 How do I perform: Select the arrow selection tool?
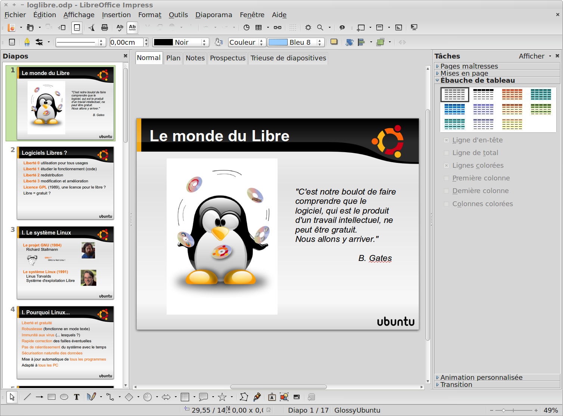[x=12, y=397]
